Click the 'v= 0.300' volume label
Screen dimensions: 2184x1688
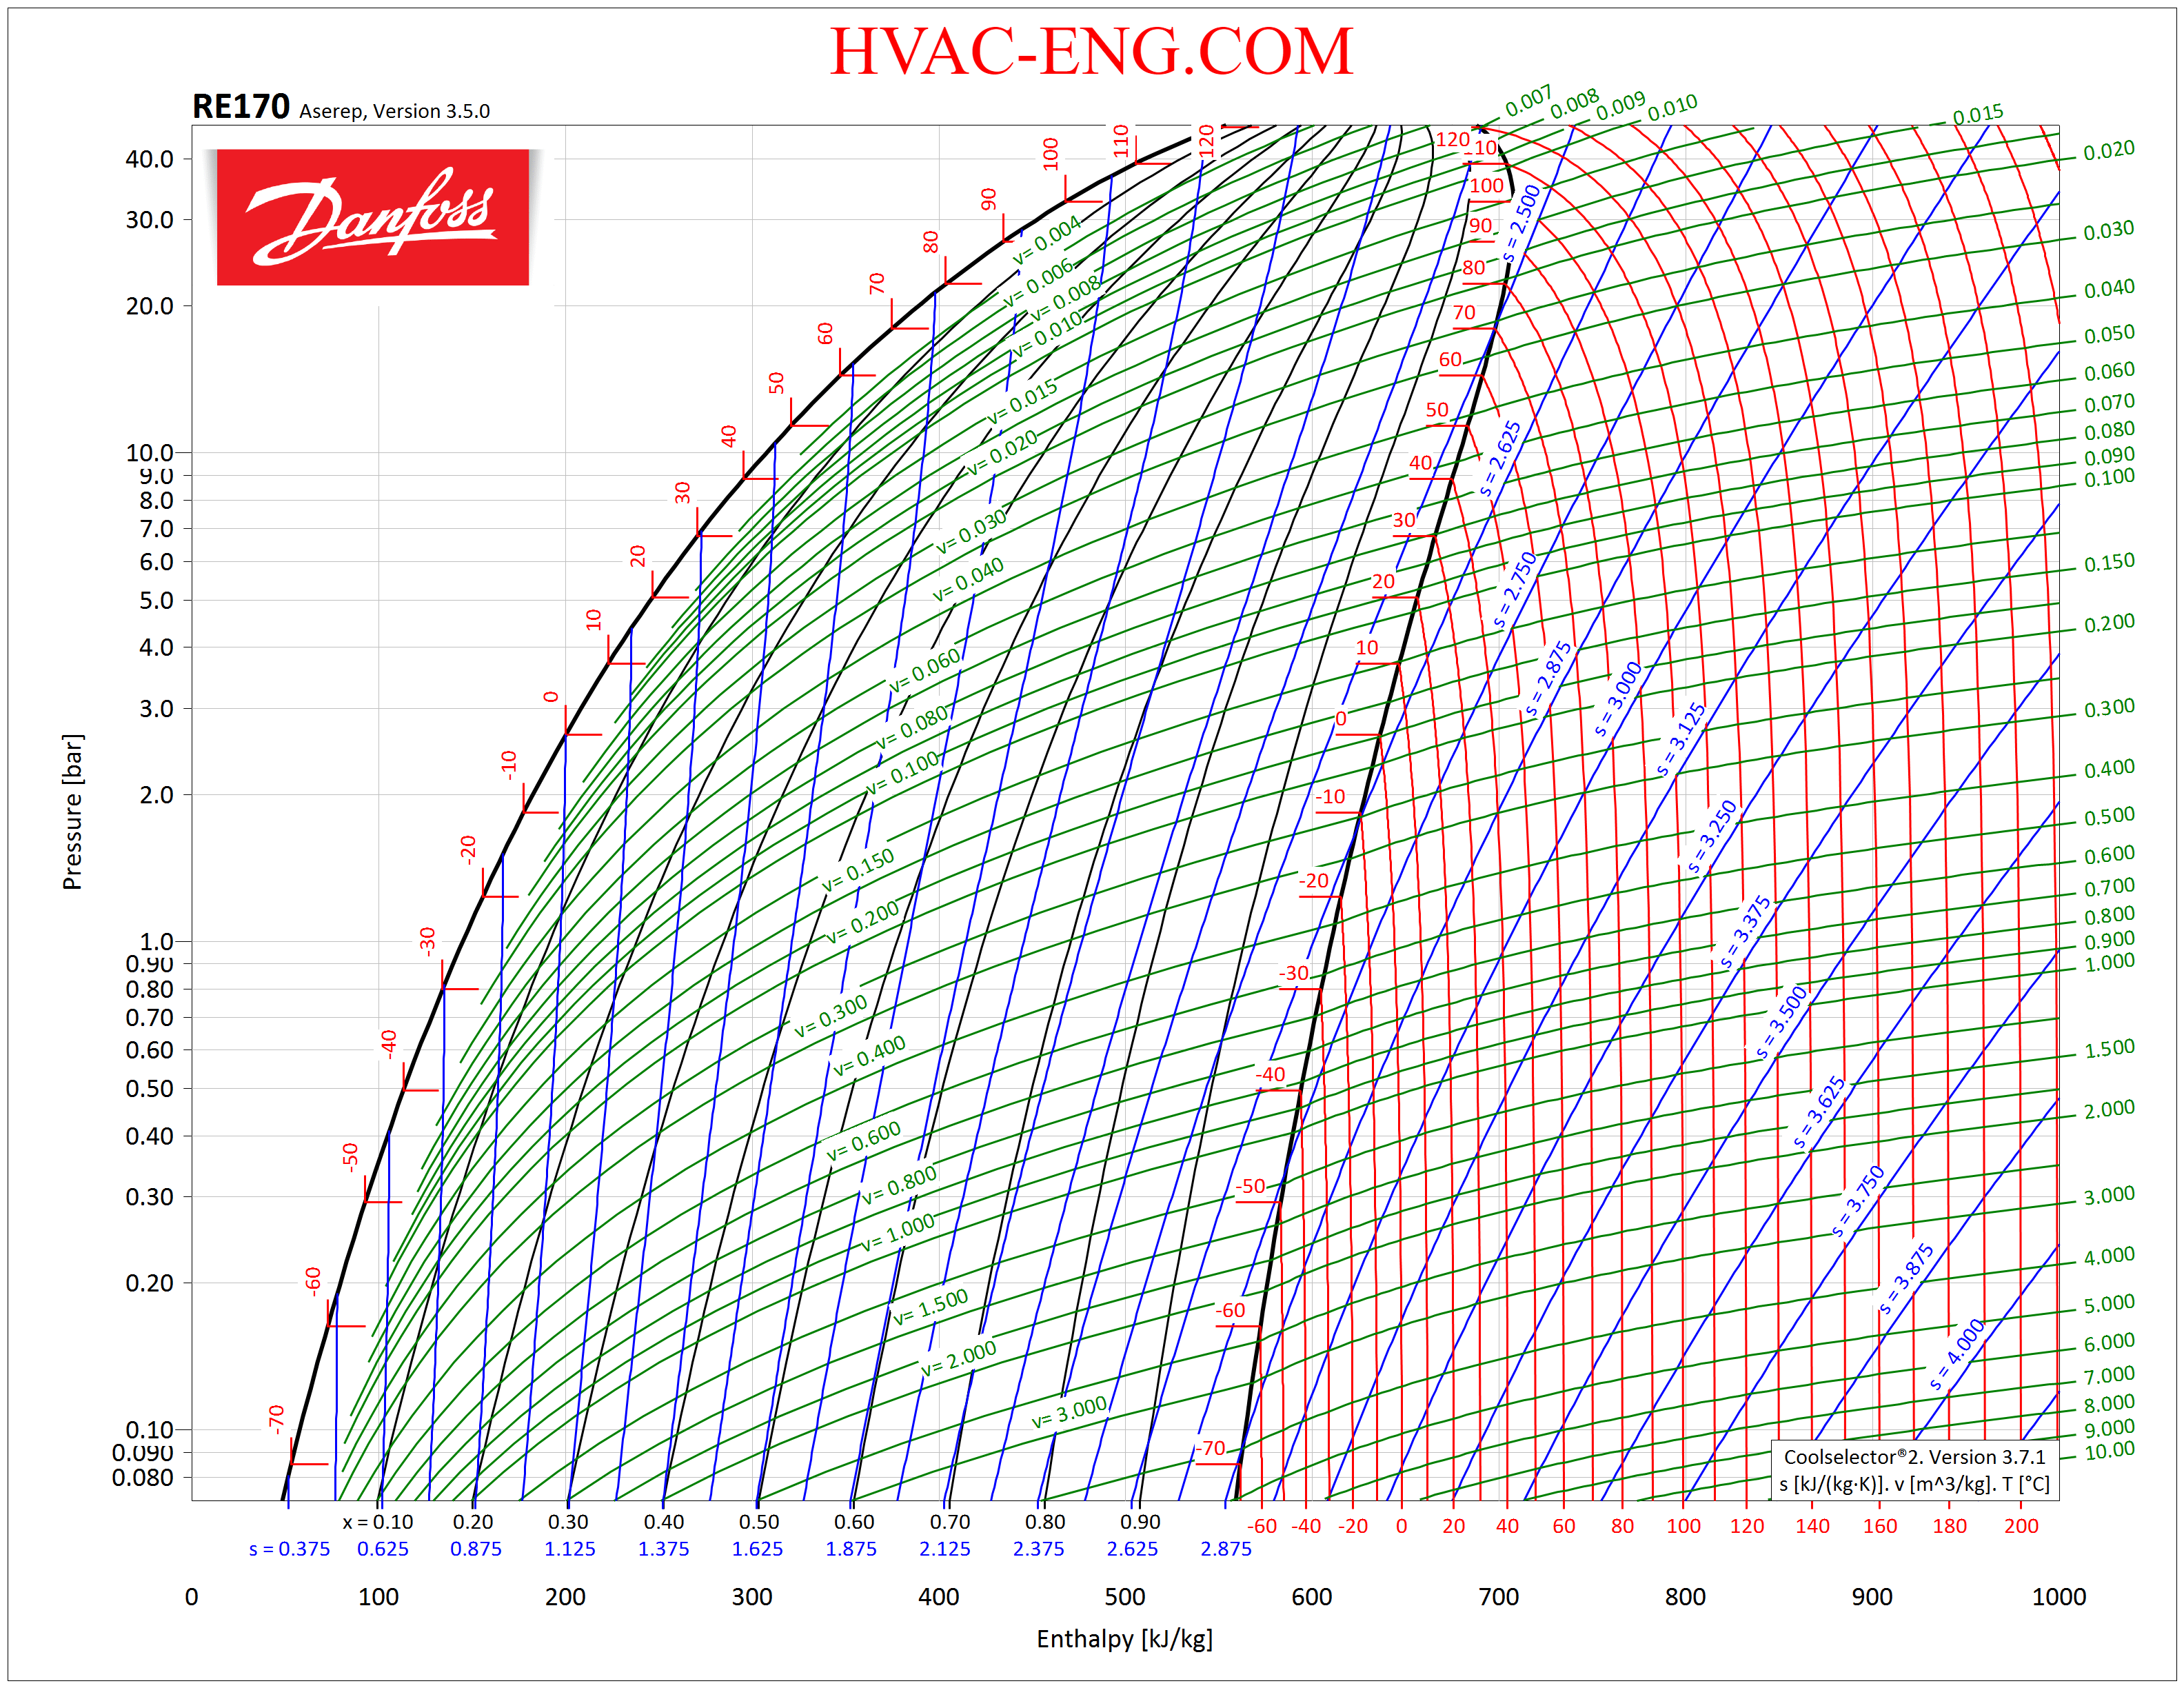831,1017
